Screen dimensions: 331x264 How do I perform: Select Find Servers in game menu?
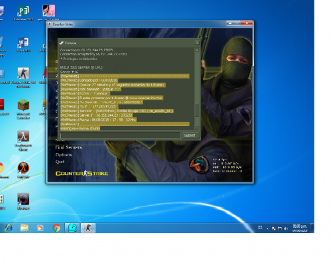click(68, 147)
